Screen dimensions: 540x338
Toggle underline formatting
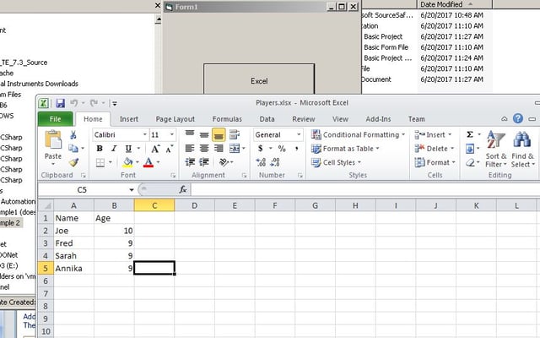(128, 149)
